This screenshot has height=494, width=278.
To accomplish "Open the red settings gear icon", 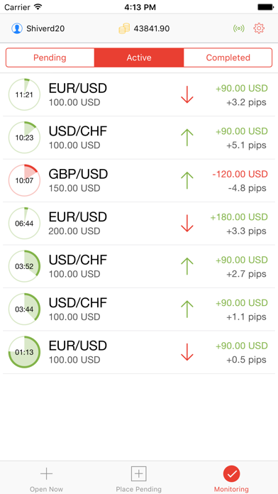I will click(259, 28).
